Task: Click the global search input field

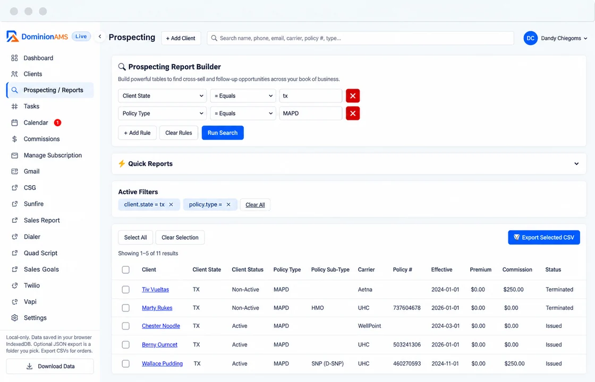Action: coord(360,38)
